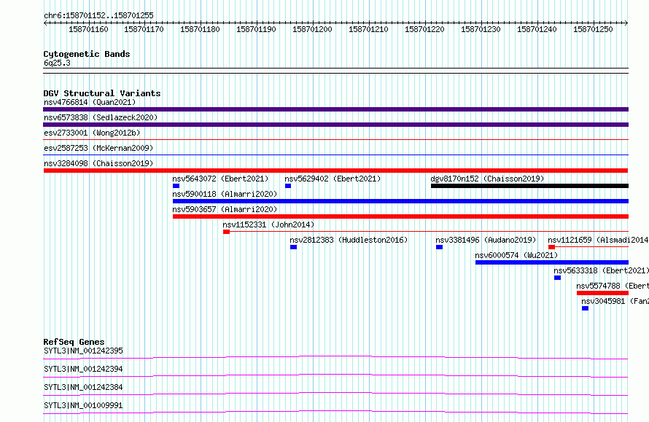Click the Cytogenetic Bands track heading
The width and height of the screenshot is (649, 422).
click(x=87, y=54)
